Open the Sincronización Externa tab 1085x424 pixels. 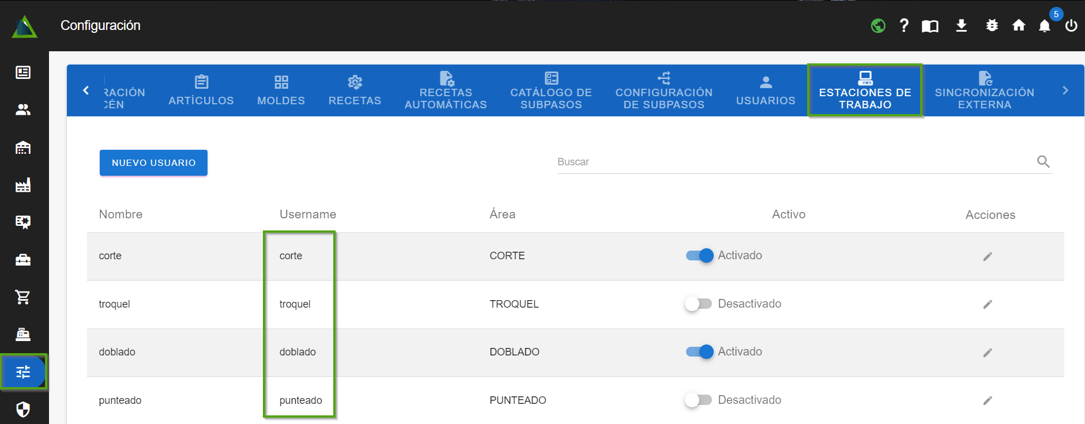click(984, 91)
